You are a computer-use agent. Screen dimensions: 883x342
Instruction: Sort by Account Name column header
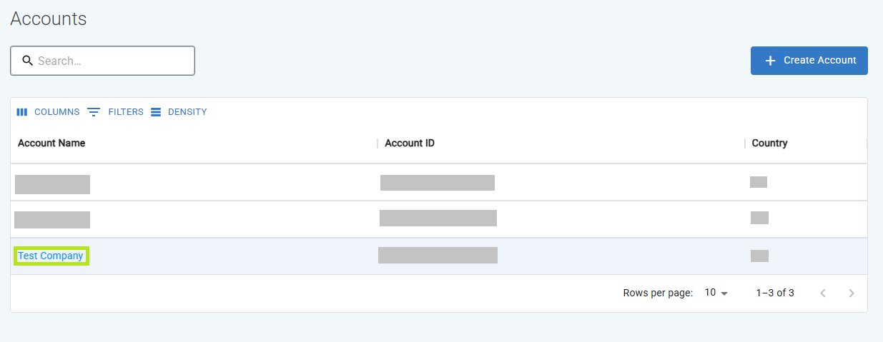(51, 143)
